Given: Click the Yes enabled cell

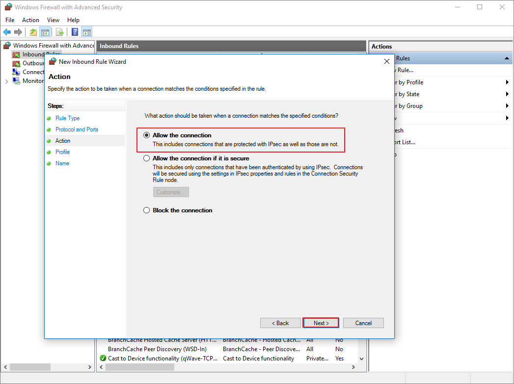Looking at the screenshot, I should pos(339,358).
